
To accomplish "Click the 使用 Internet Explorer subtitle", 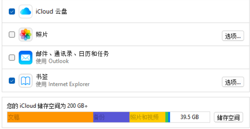I will pyautogui.click(x=63, y=84).
